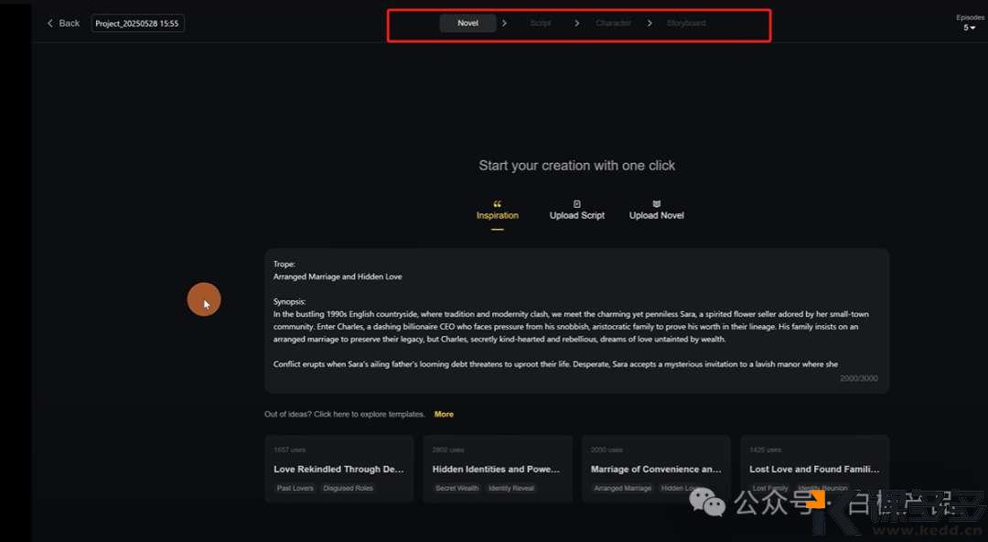Click the chevron before the Storyboard step
This screenshot has height=542, width=988.
pos(650,23)
